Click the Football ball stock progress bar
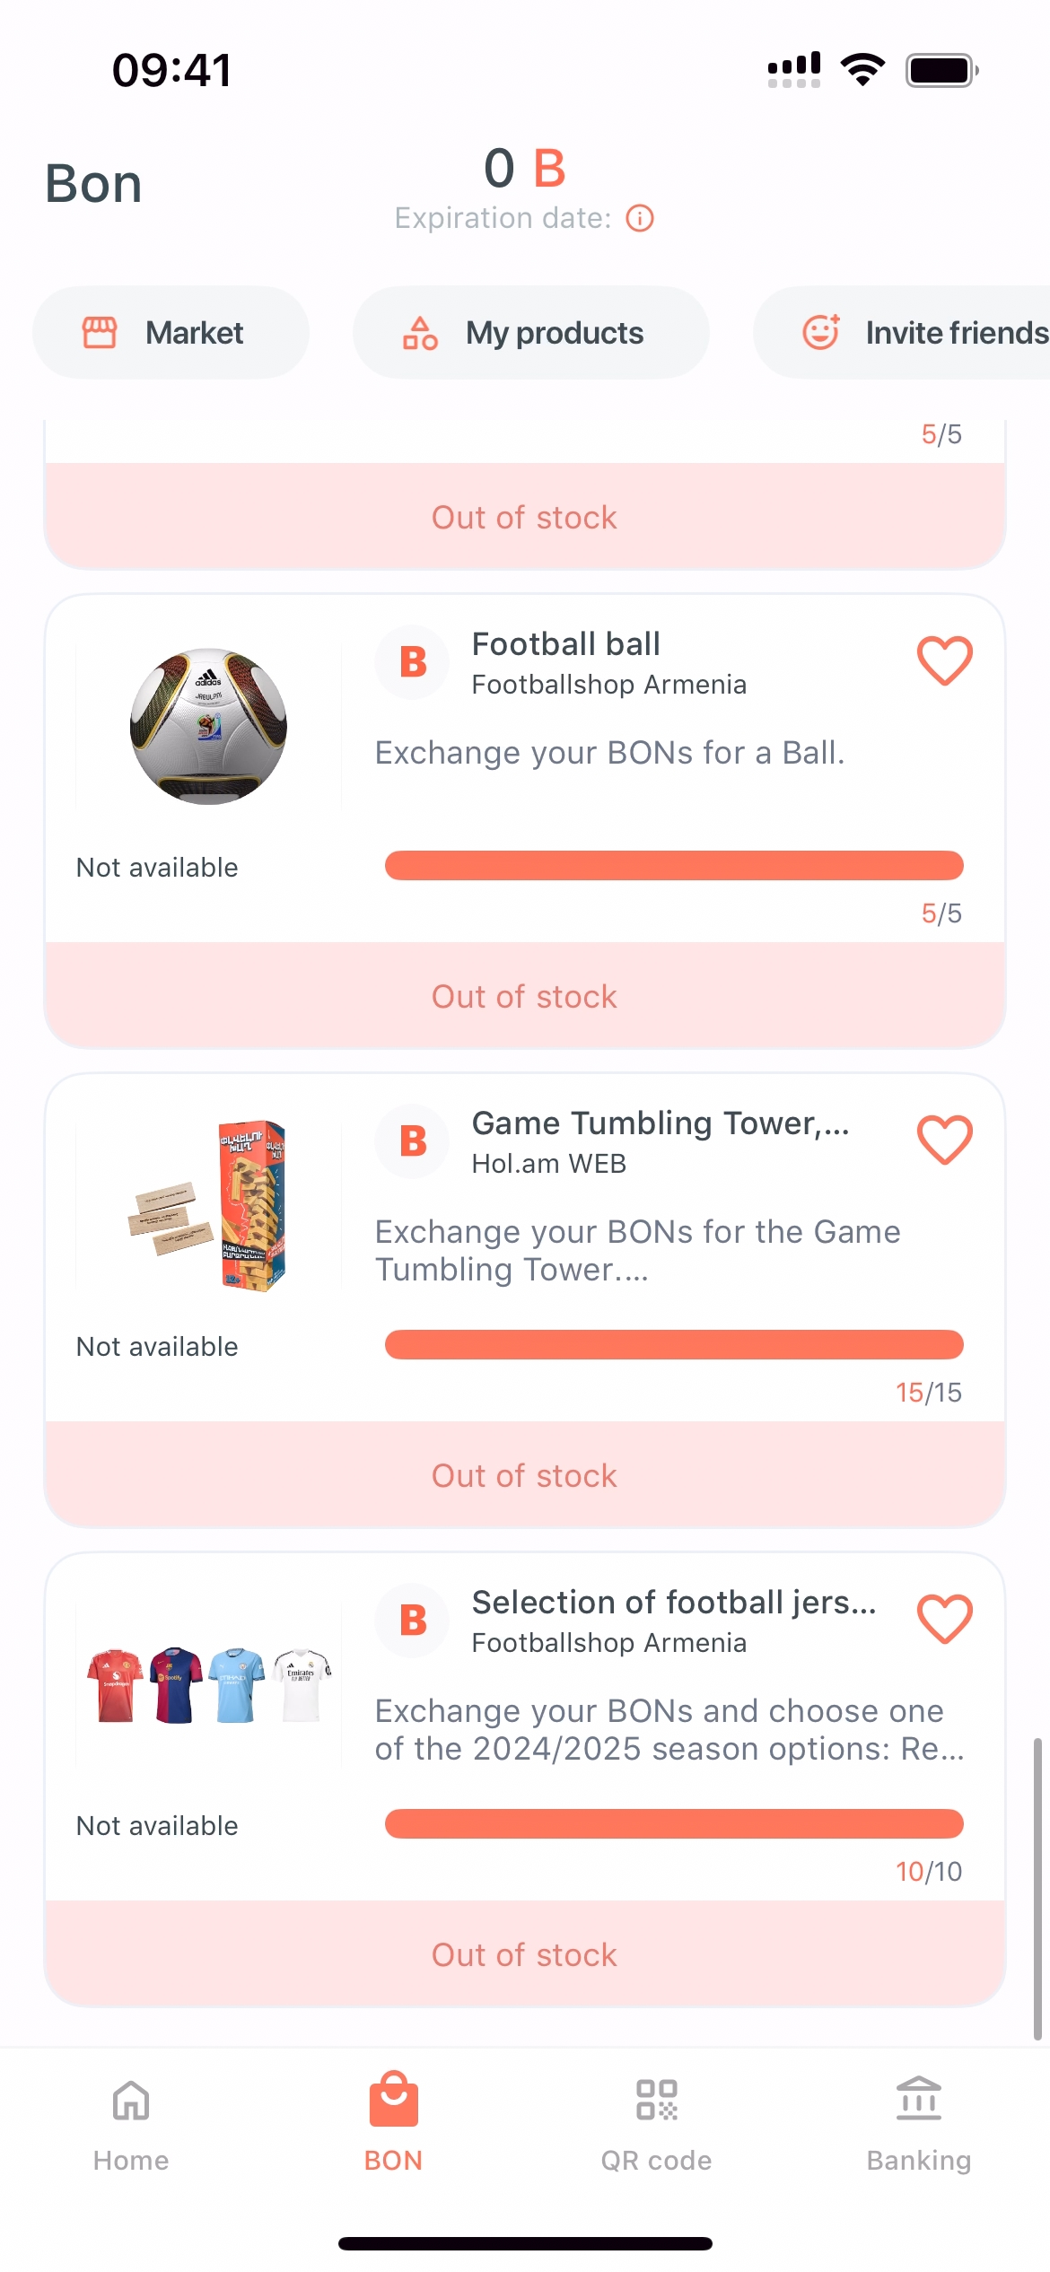The width and height of the screenshot is (1050, 2272). 674,866
